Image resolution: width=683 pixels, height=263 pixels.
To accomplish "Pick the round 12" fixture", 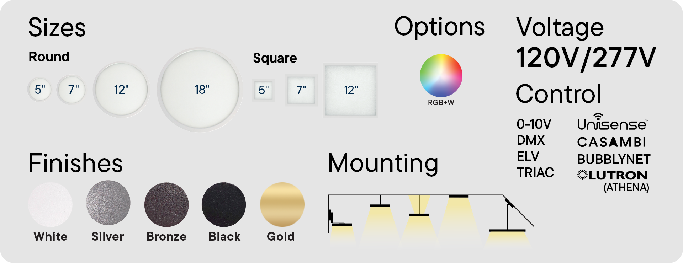I will tap(121, 90).
